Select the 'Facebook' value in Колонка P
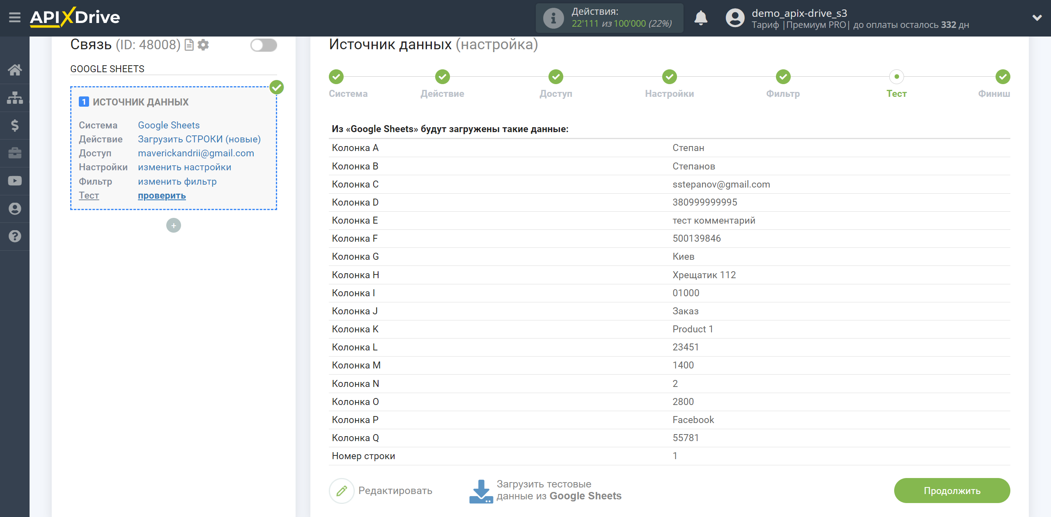This screenshot has height=517, width=1051. pos(693,420)
